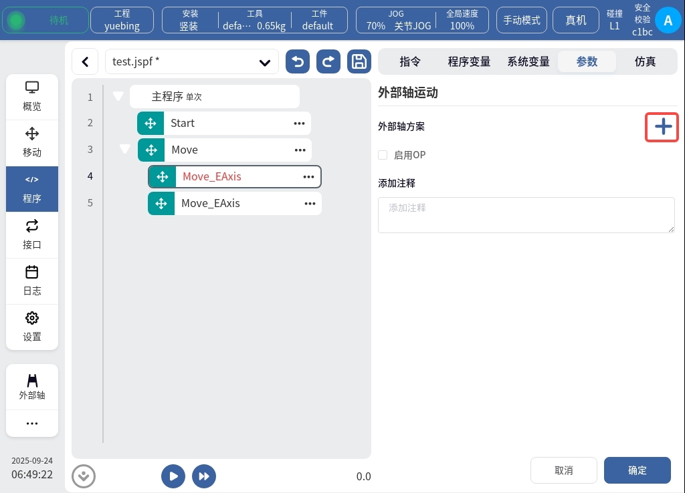Image resolution: width=685 pixels, height=493 pixels.
Task: Add external axis scheme with plus icon
Action: 662,127
